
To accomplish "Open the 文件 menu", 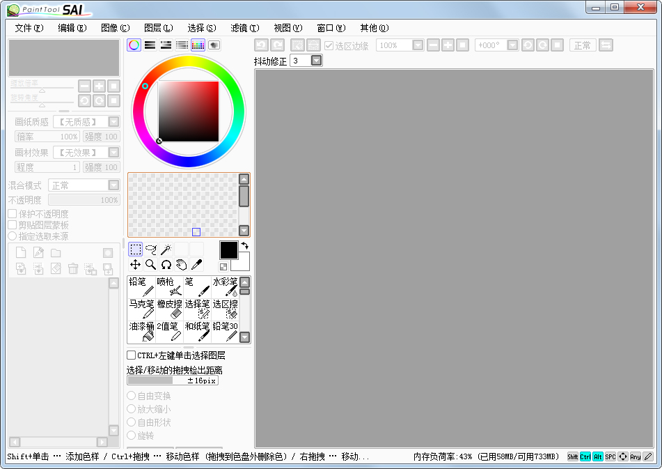I will click(29, 28).
